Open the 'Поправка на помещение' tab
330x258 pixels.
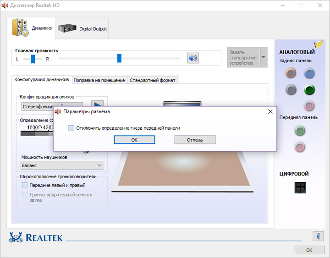(x=99, y=80)
